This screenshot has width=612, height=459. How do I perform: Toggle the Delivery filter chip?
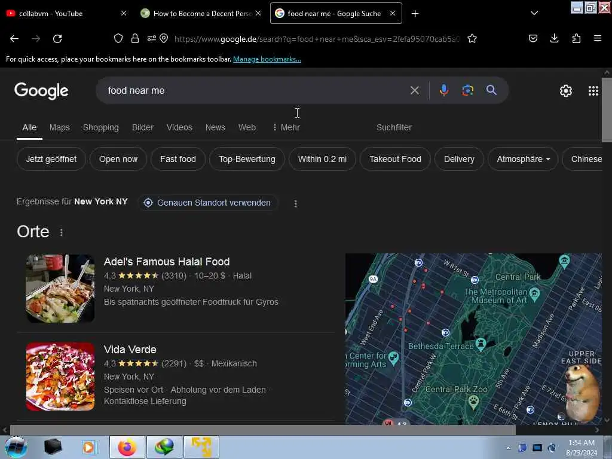[x=459, y=159]
